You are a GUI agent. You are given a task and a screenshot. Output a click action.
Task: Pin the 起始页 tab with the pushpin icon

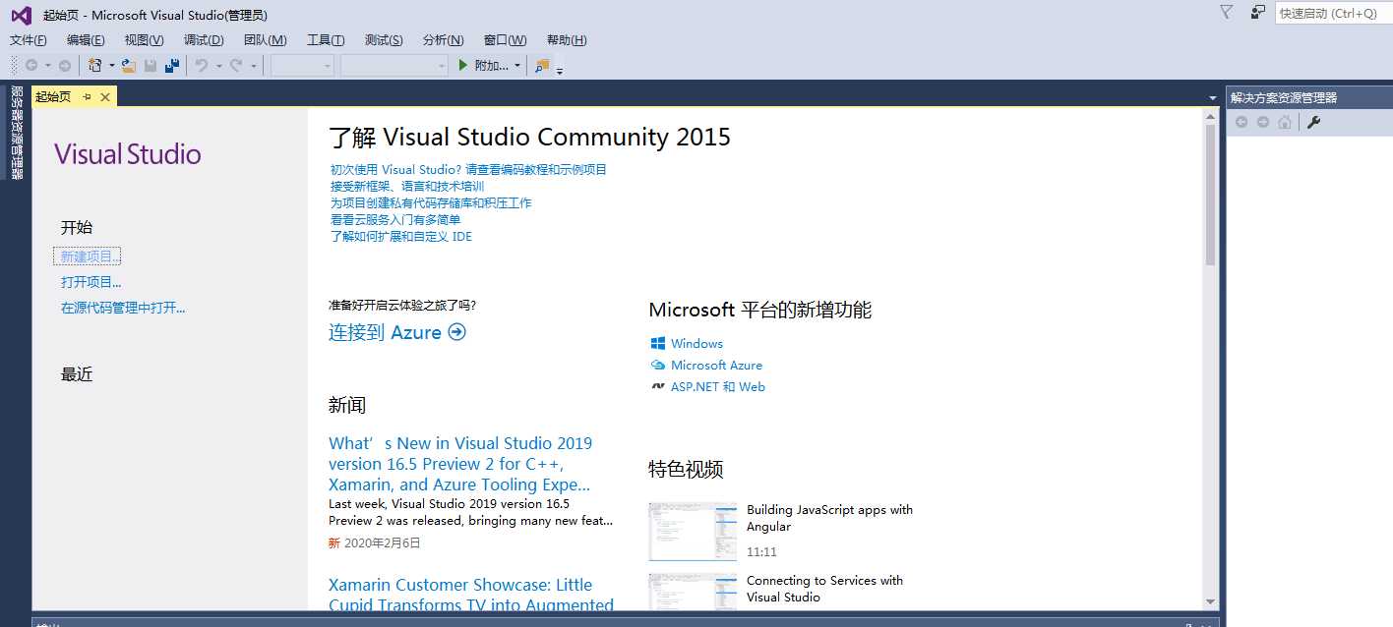(x=87, y=96)
